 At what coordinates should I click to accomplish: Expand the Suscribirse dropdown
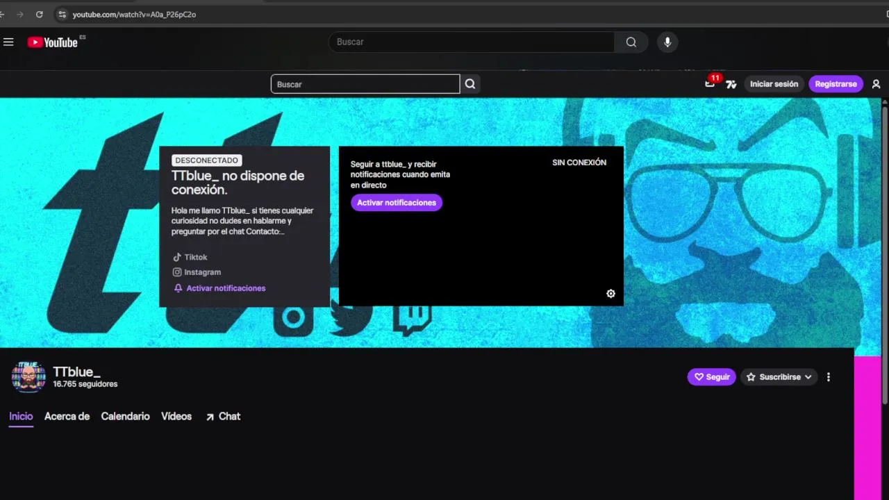779,377
